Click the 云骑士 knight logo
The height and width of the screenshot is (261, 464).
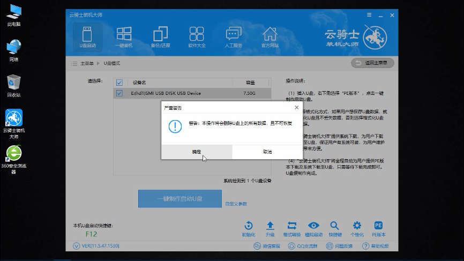(x=375, y=38)
